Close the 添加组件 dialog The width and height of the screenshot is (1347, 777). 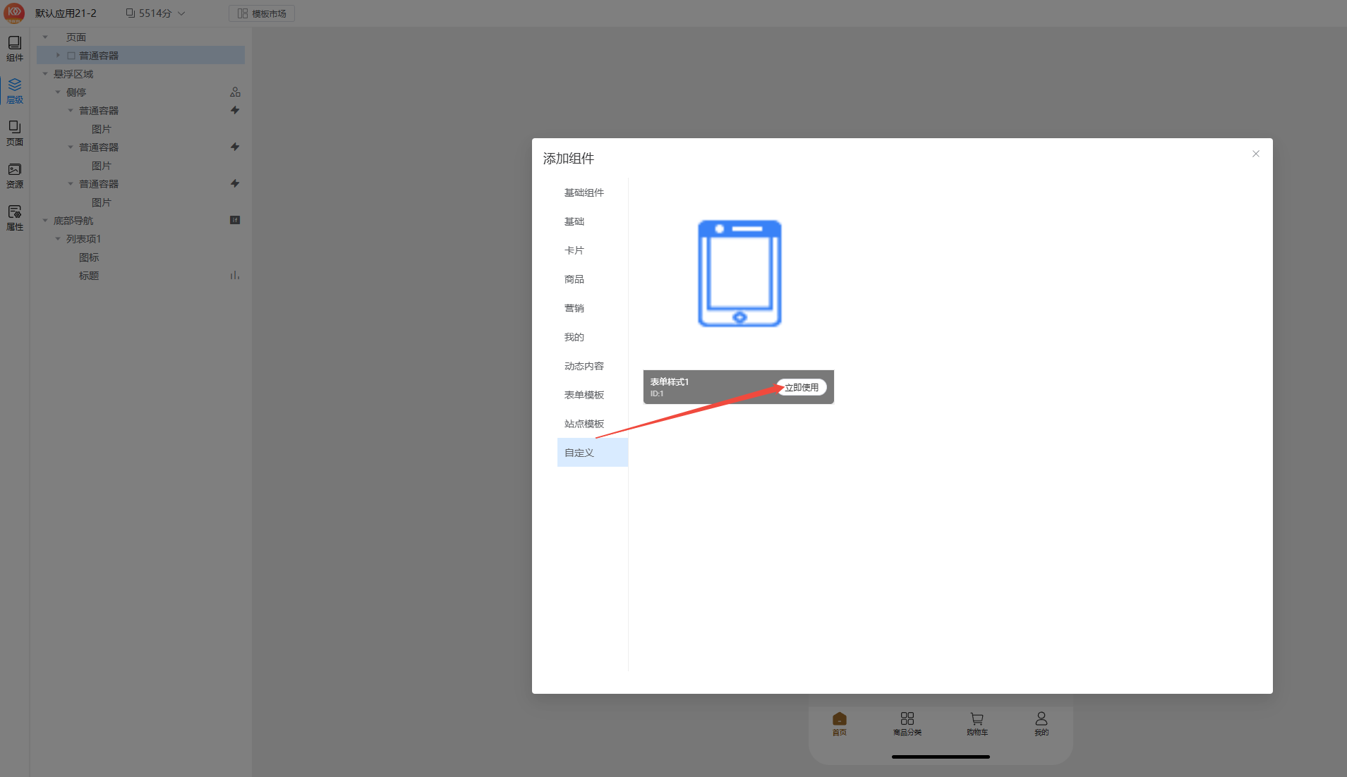coord(1255,154)
